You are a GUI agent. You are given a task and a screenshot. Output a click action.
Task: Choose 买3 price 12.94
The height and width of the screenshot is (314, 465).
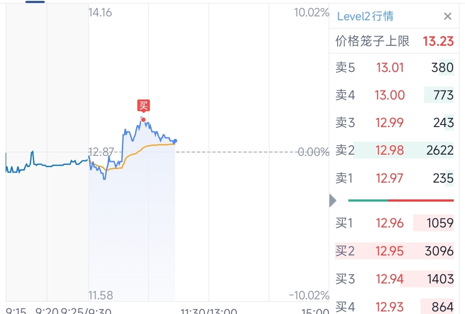[390, 279]
